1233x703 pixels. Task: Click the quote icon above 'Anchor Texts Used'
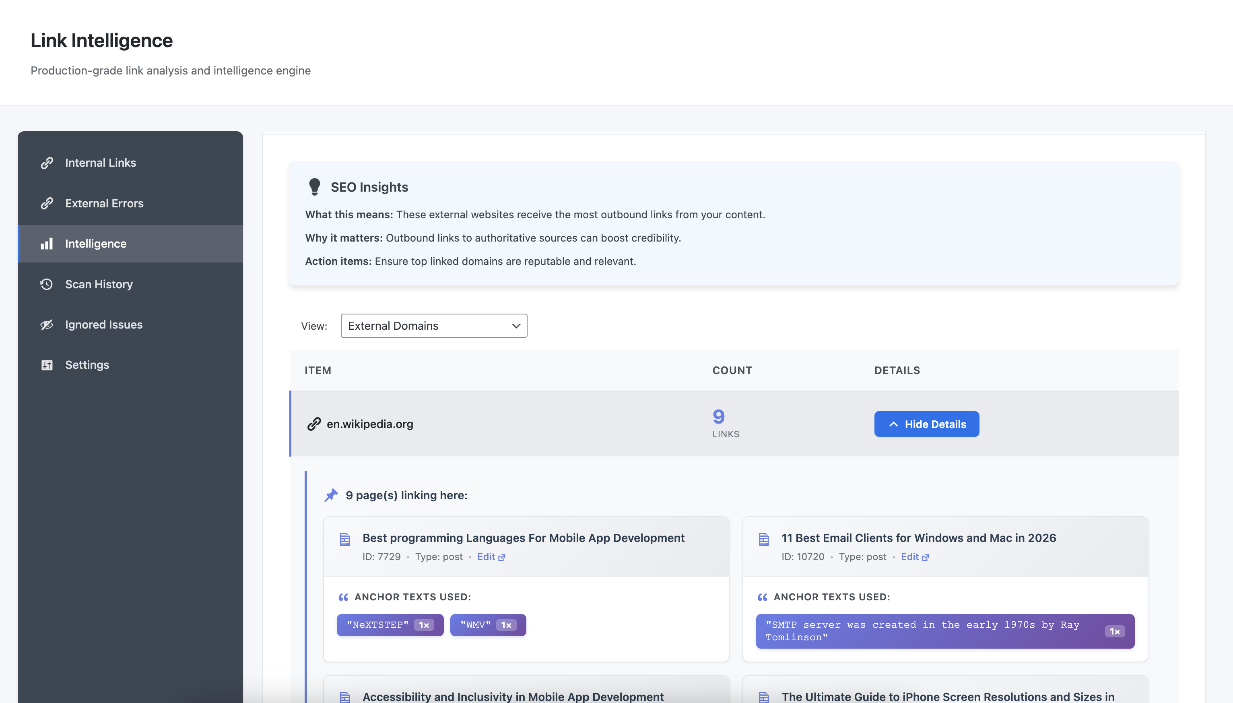pos(344,597)
